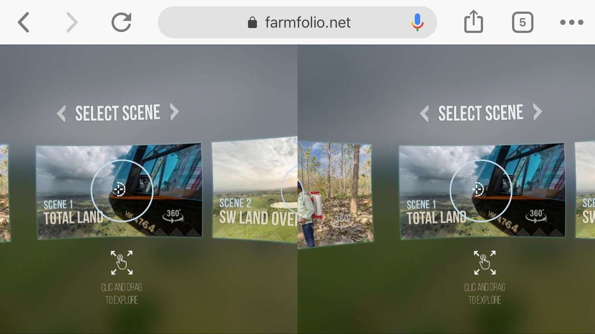Click the forest worker scene thumbnail
This screenshot has width=595, height=334.
pyautogui.click(x=335, y=194)
